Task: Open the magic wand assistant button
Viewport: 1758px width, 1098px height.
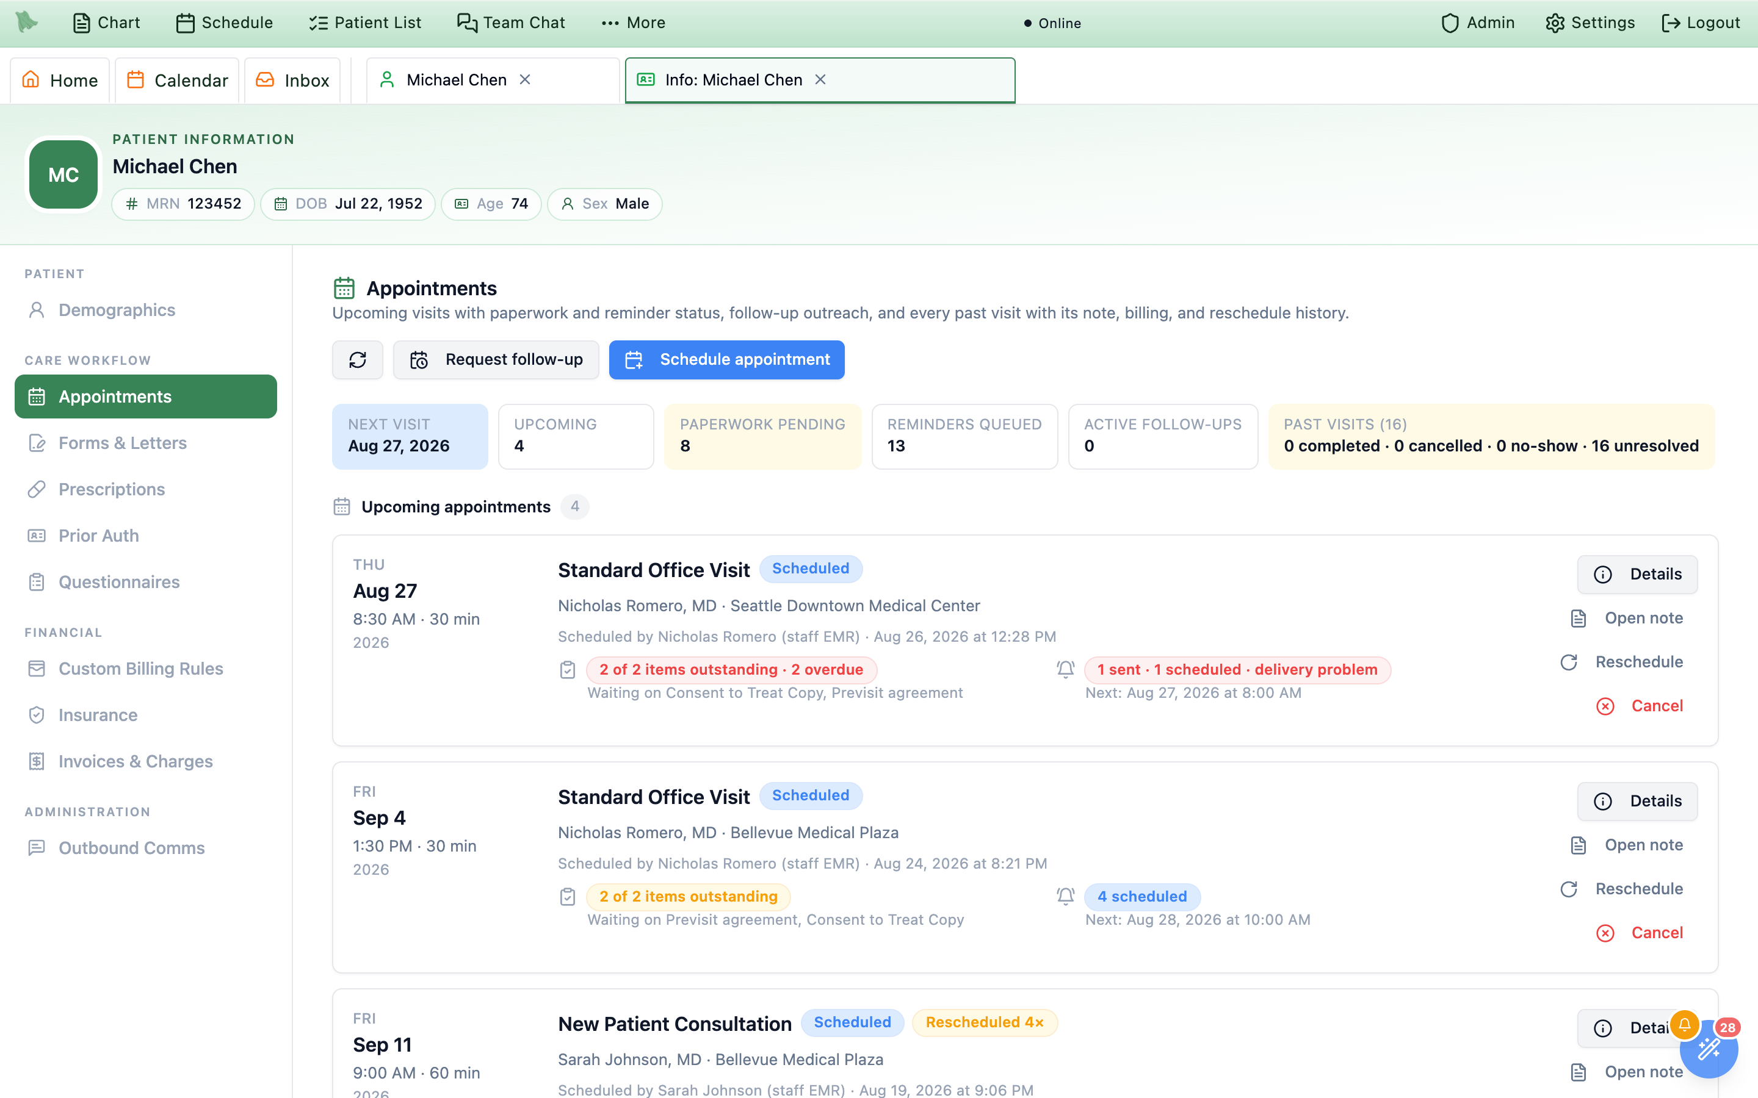Action: pos(1709,1049)
